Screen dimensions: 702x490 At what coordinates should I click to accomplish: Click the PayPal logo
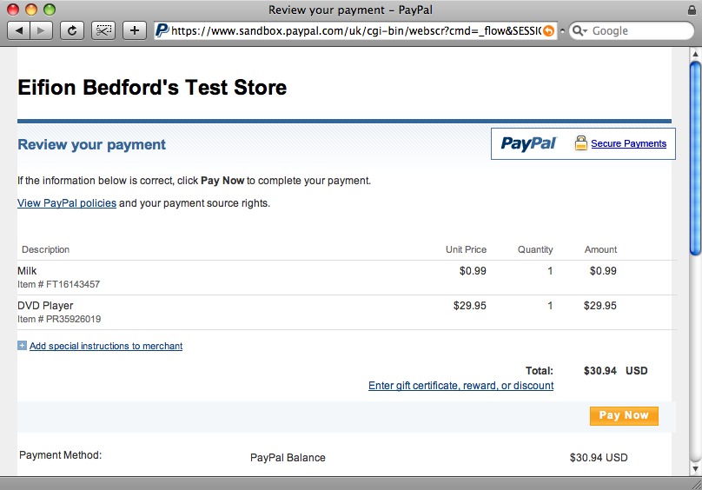tap(529, 143)
